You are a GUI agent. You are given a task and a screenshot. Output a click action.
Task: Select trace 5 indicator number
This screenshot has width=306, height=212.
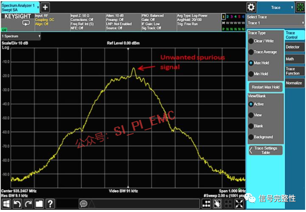tap(239, 17)
